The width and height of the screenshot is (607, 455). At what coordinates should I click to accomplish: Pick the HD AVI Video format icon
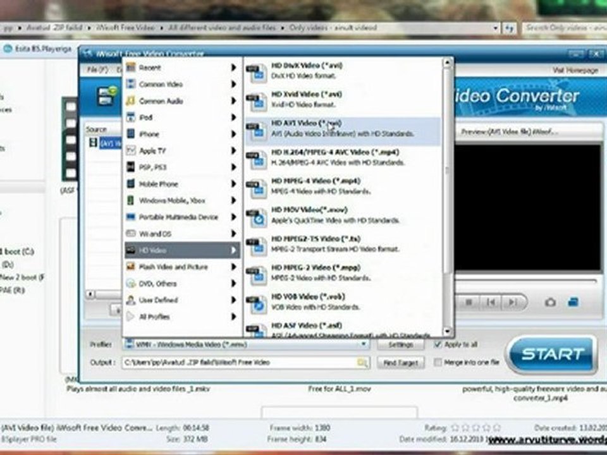(x=256, y=130)
